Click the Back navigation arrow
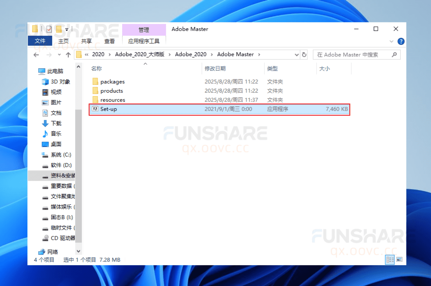This screenshot has height=286, width=431. click(36, 54)
